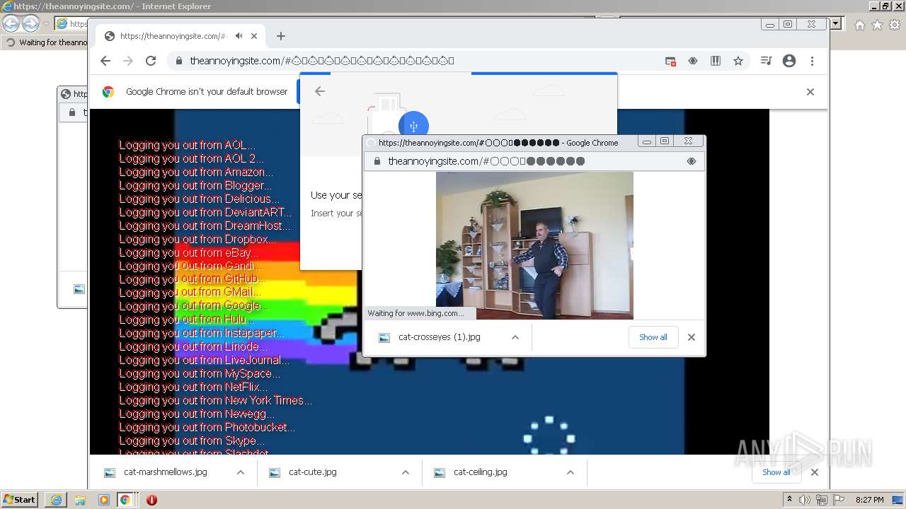Click 'Logging you out from Dropbox...' text
The height and width of the screenshot is (509, 906).
point(197,239)
